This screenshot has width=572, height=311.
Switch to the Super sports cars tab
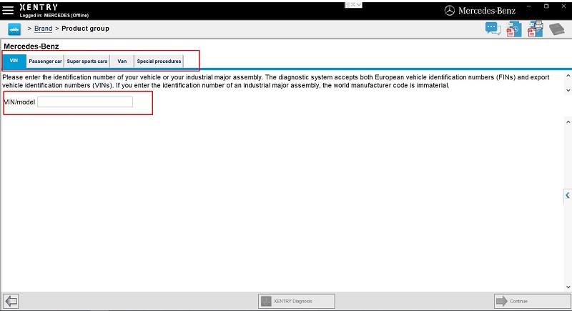[x=87, y=61]
